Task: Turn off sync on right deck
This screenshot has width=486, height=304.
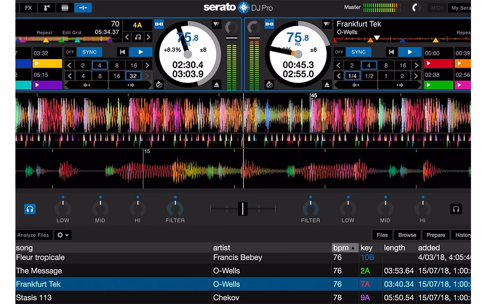Action: 358,52
